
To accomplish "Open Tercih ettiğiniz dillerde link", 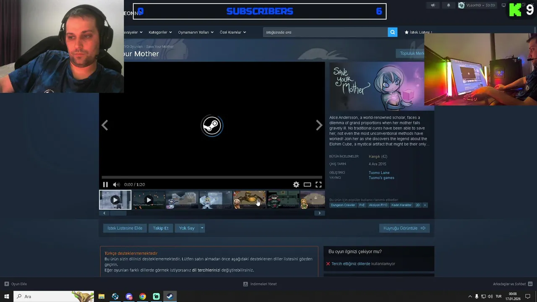I will click(351, 264).
